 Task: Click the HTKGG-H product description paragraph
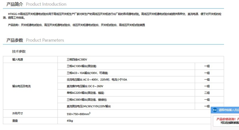[x=112, y=16]
